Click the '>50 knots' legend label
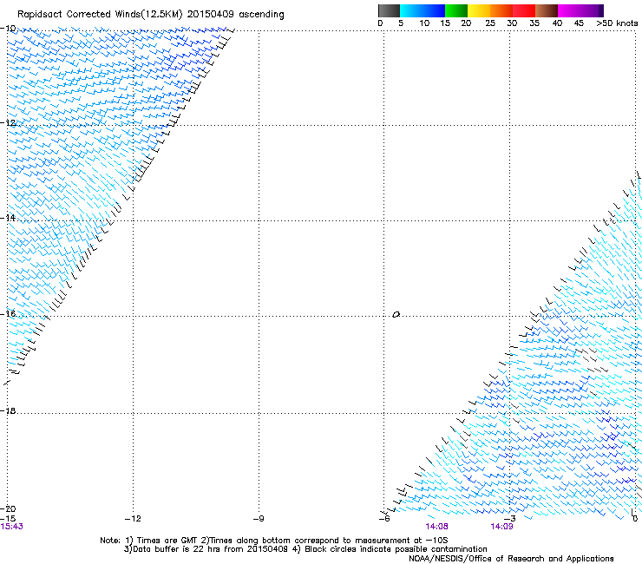This screenshot has height=564, width=642. pos(617,23)
